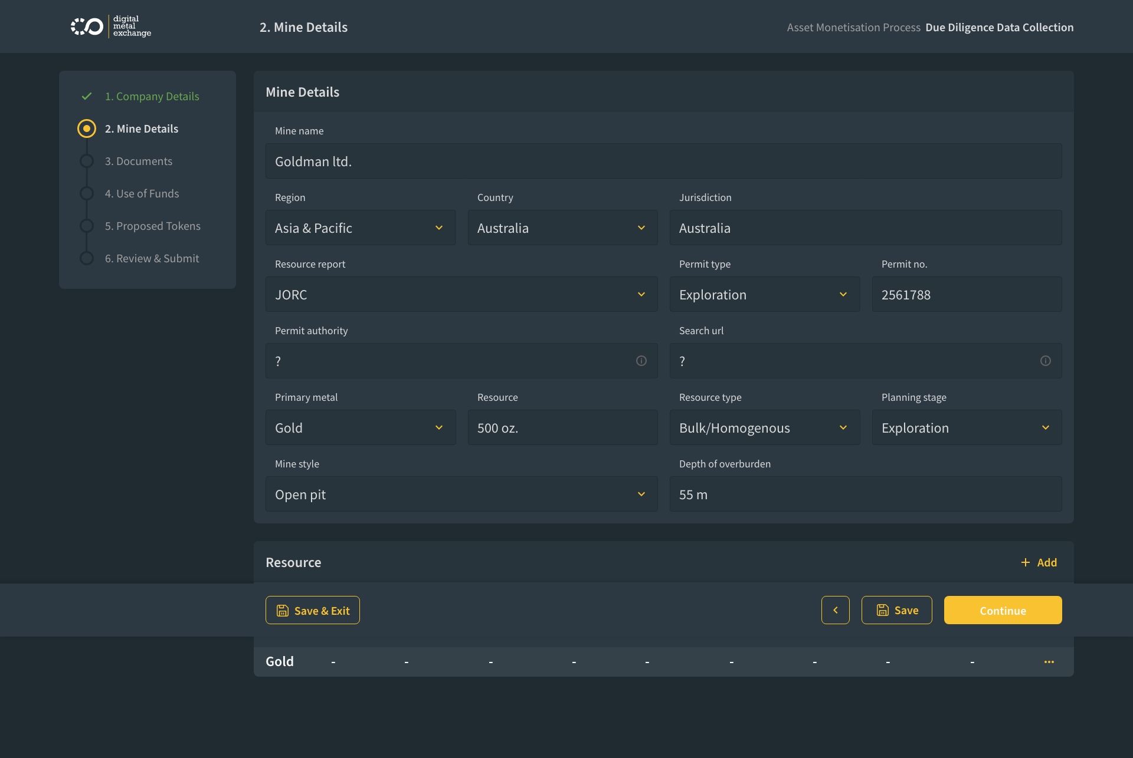Screen dimensions: 1133x758
Task: Open the Gold row more options menu
Action: (x=1049, y=662)
